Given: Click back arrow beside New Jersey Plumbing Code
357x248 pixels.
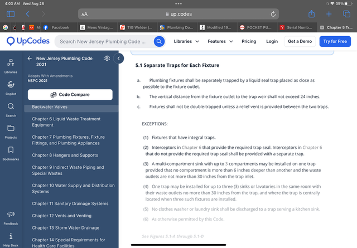Looking at the screenshot, I should click(30, 59).
